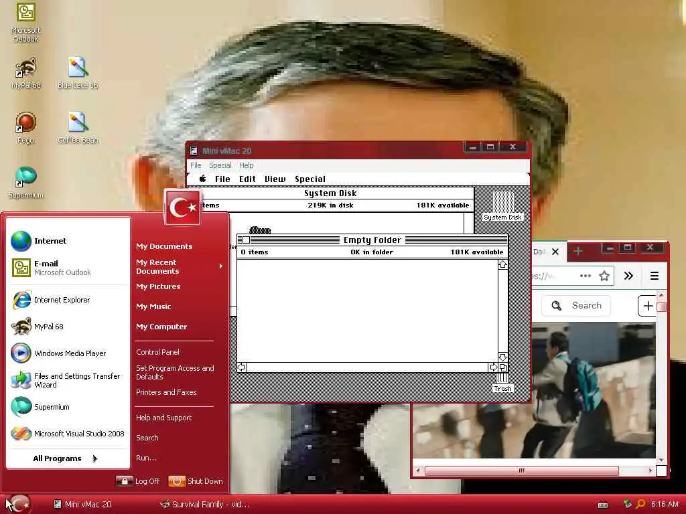Click the Turkish flag user picture
Viewport: 686px width, 514px height.
182,207
